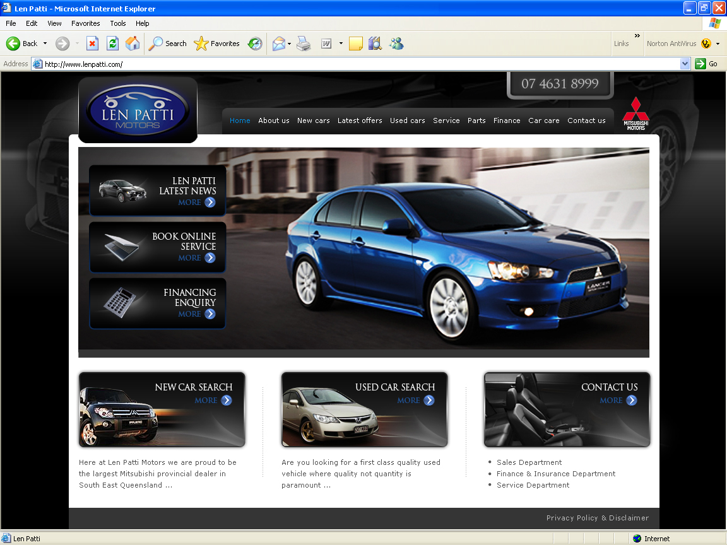
Task: Open the Service nav link
Action: 447,120
